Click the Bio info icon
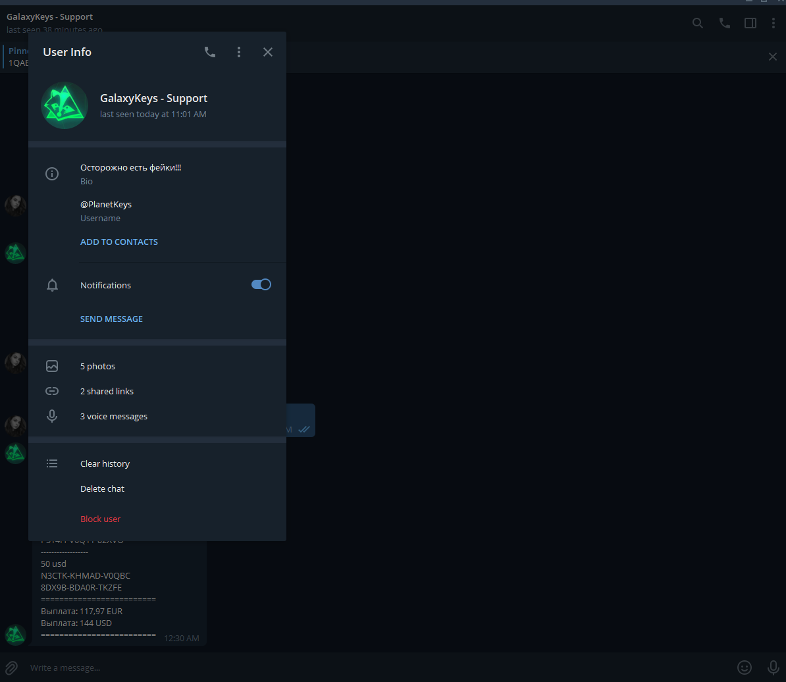The height and width of the screenshot is (682, 786). point(52,174)
